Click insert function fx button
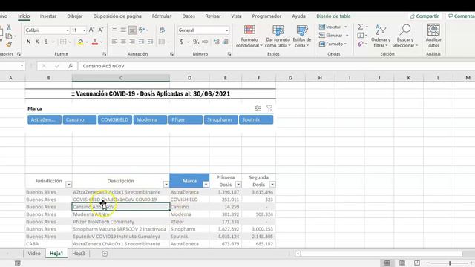 71,66
